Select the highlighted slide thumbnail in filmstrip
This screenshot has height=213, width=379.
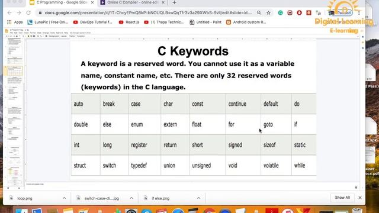tap(15, 71)
